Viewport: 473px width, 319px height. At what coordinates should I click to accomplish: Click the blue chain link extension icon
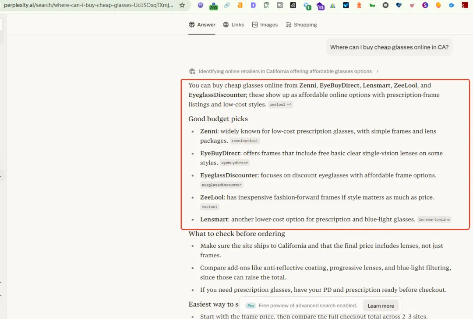point(227,5)
